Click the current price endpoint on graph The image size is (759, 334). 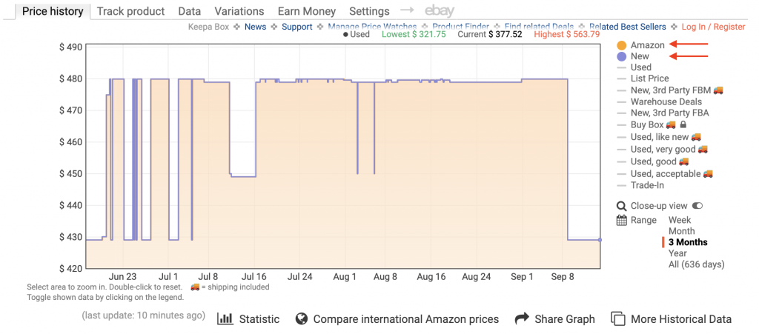599,240
